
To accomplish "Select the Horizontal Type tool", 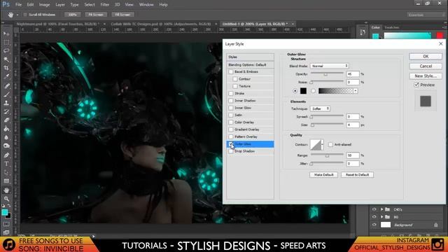I will [x=6, y=164].
